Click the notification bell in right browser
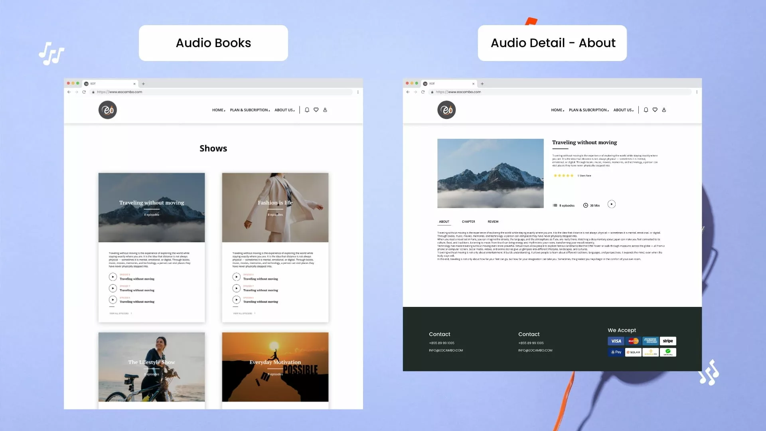Image resolution: width=766 pixels, height=431 pixels. [646, 110]
